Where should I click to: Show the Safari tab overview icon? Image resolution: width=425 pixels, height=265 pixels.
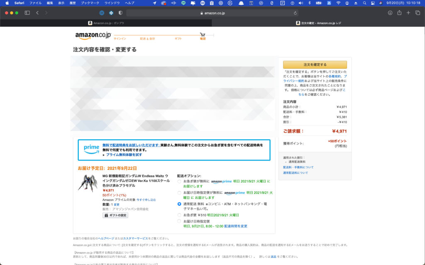(418, 13)
